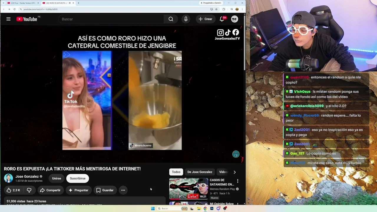Close the Pose - Daddy Yankee tab
377x212 pixels.
pos(38,3)
